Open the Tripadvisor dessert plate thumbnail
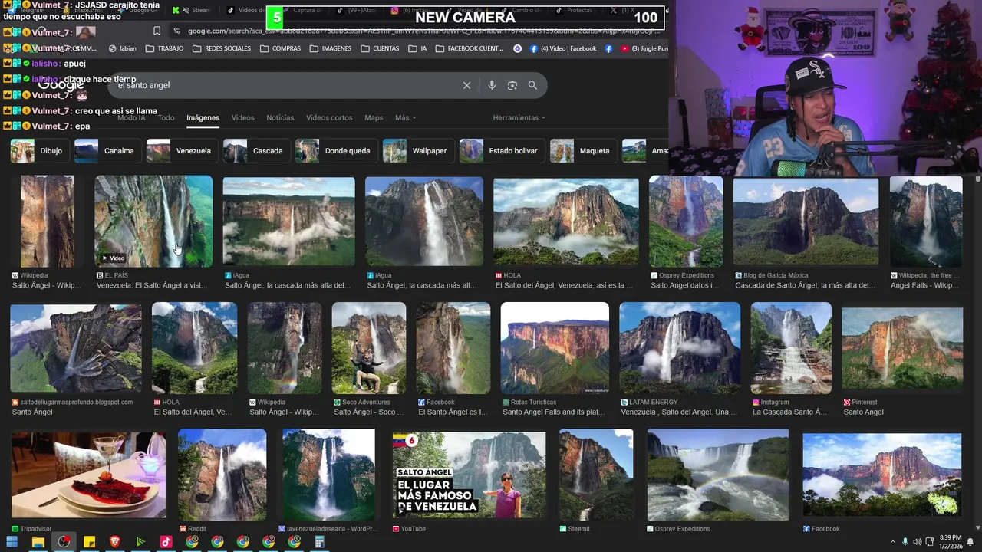Image resolution: width=982 pixels, height=552 pixels. coord(88,475)
